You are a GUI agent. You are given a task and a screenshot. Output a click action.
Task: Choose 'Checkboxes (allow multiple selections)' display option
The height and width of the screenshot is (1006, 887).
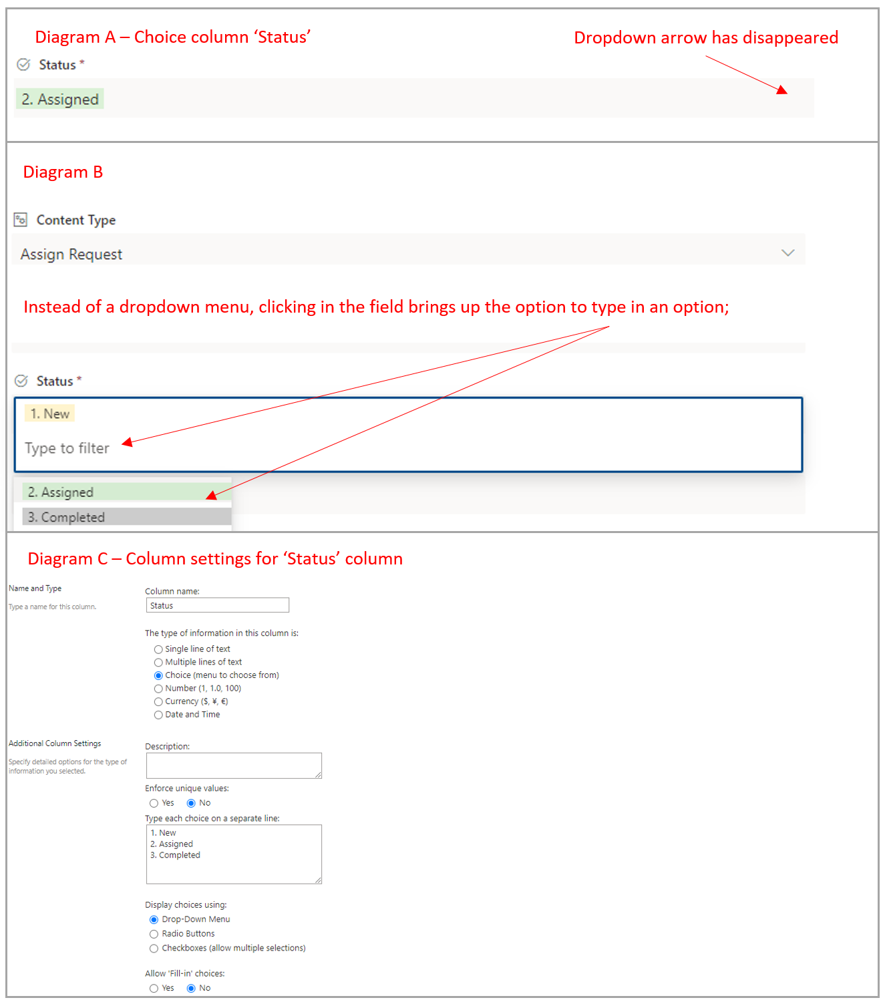(154, 948)
